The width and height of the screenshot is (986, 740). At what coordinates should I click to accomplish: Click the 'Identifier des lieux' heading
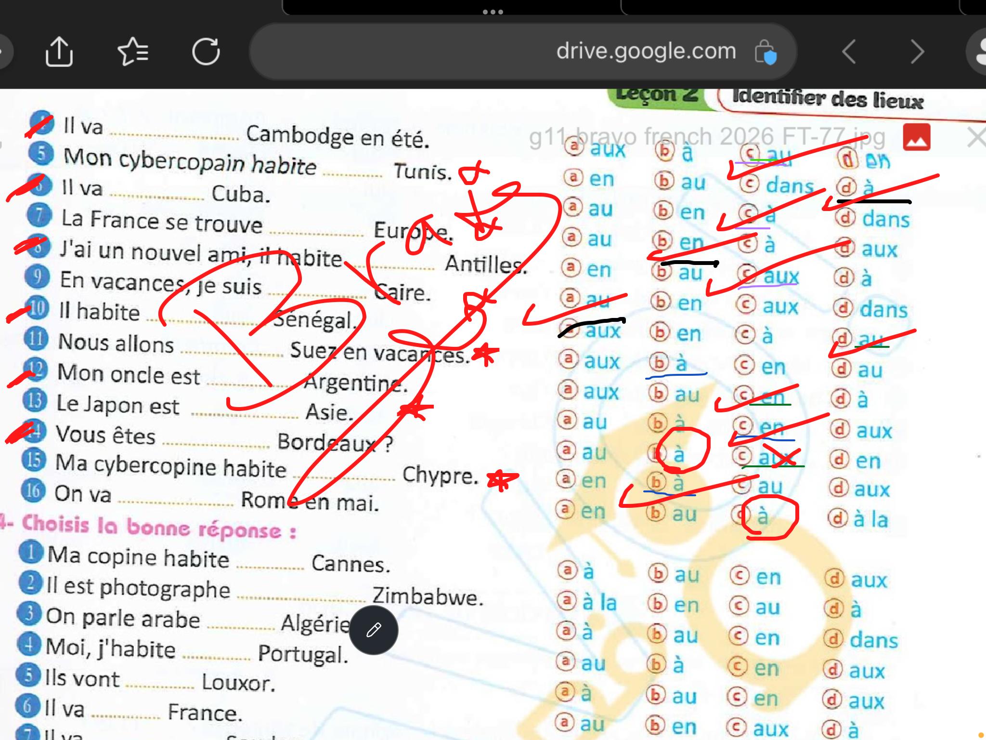click(828, 99)
